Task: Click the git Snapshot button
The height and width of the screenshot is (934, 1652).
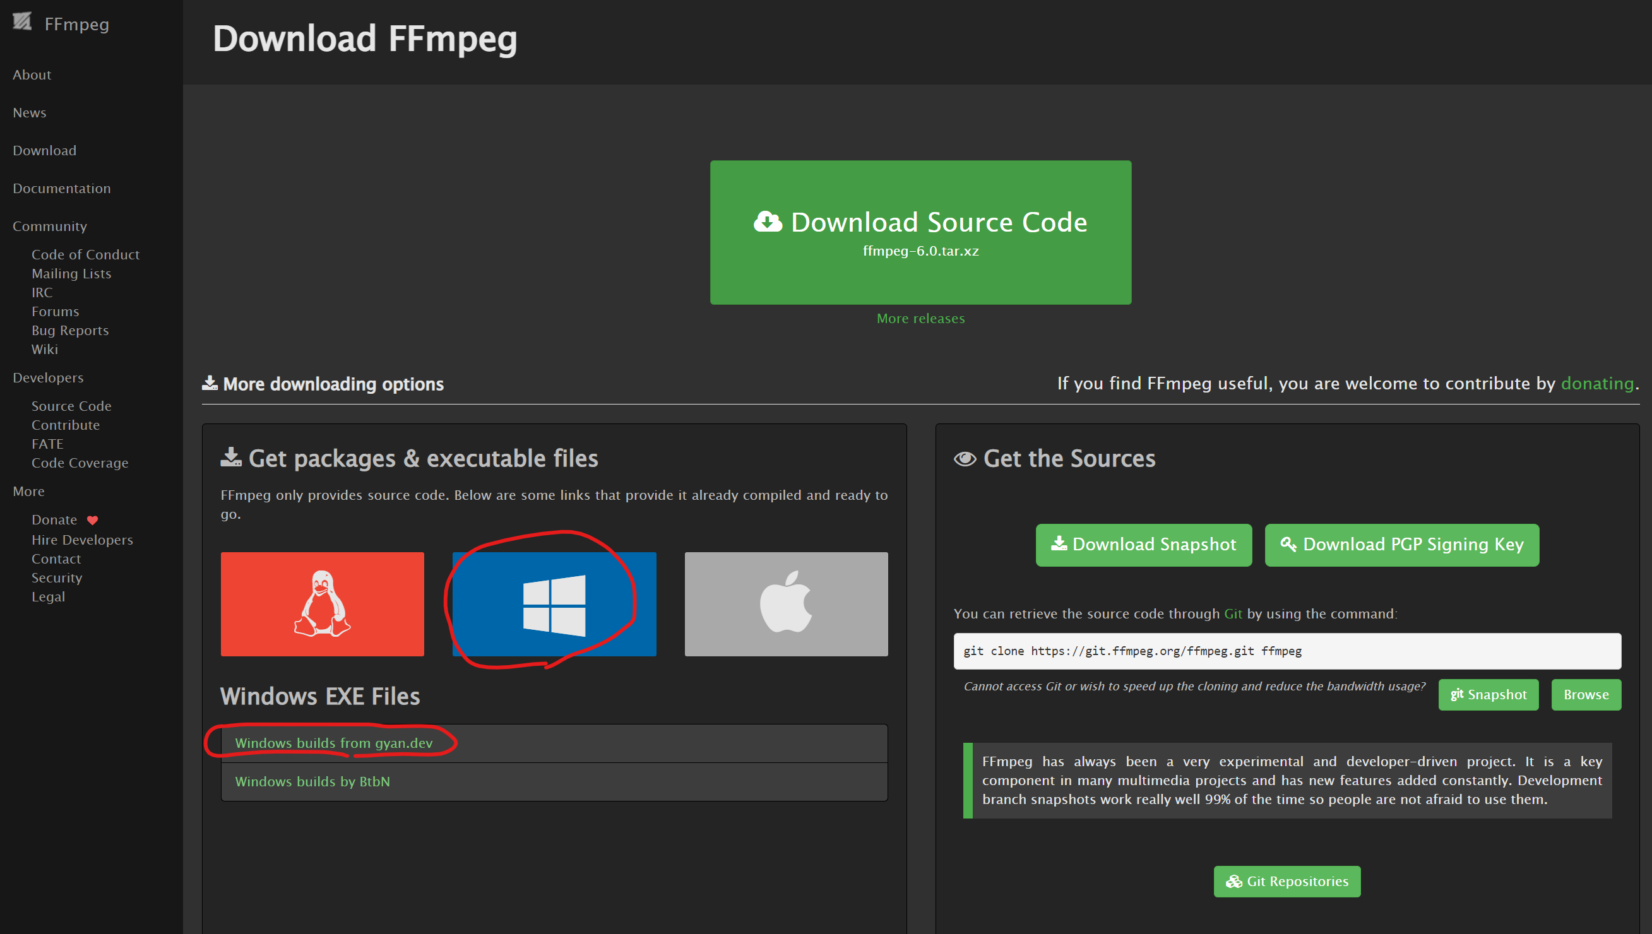Action: 1488,695
